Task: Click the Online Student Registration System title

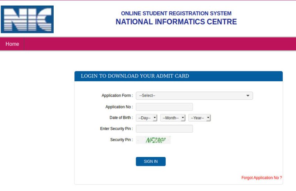Action: (176, 13)
